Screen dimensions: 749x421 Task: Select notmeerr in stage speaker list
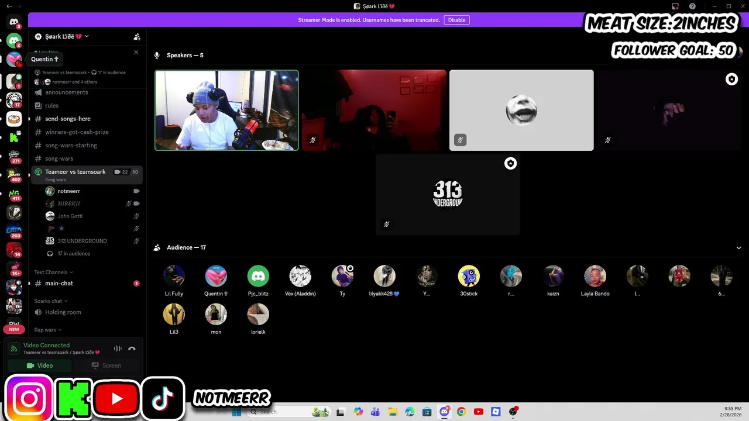(x=92, y=191)
